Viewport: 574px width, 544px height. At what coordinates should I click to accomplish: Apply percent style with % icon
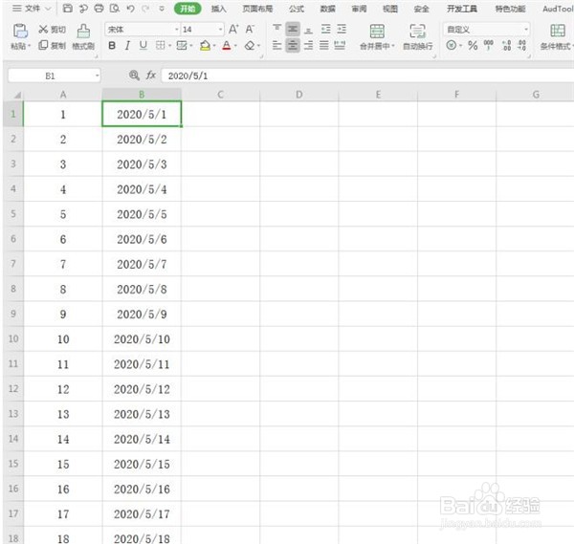[x=473, y=45]
